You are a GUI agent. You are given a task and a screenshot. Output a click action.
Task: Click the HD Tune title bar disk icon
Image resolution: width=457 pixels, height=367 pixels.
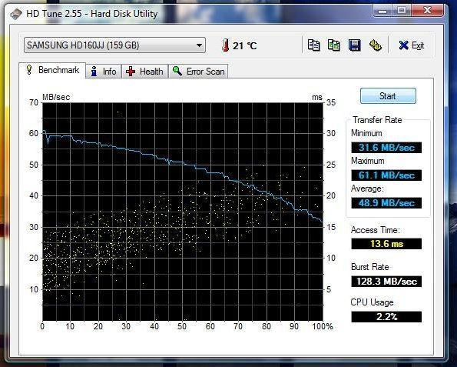16,14
